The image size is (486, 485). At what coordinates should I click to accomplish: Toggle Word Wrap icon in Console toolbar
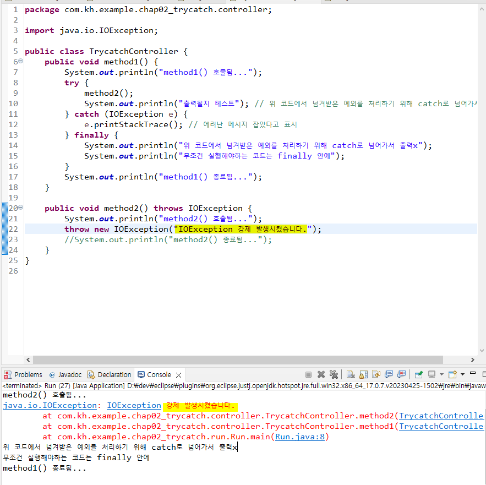pos(376,374)
